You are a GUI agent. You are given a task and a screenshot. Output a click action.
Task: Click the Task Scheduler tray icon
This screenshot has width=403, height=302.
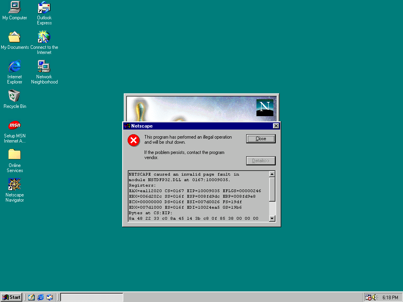click(x=368, y=297)
